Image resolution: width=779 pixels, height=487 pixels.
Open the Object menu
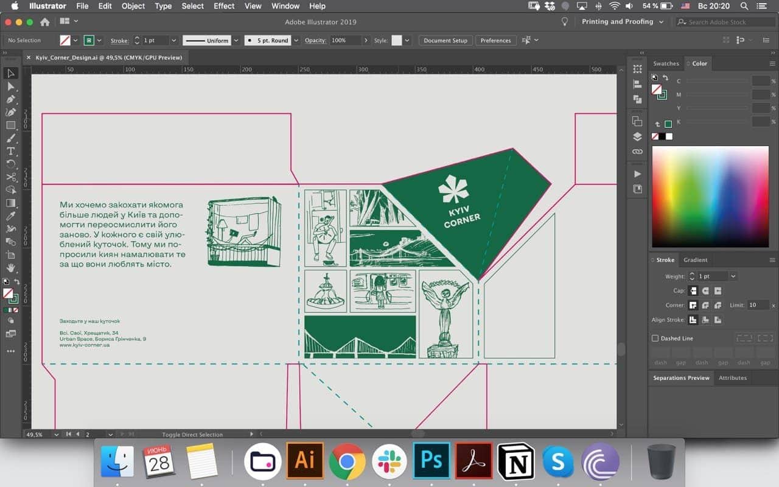pos(133,6)
